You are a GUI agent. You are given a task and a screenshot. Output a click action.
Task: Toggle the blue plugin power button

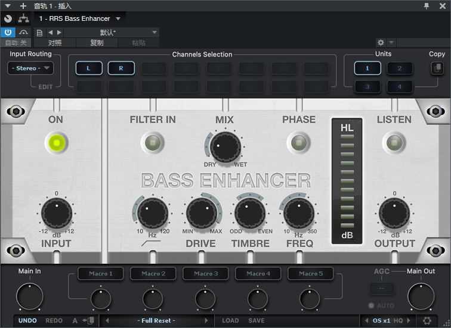tap(8, 32)
